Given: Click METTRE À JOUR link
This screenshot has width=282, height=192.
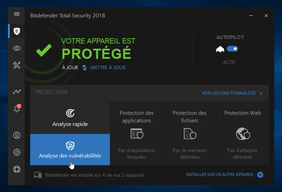Looking at the screenshot, I should tap(108, 68).
